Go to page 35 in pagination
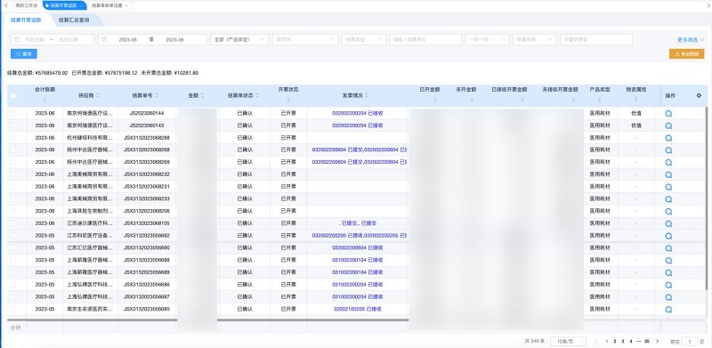 click(x=647, y=341)
